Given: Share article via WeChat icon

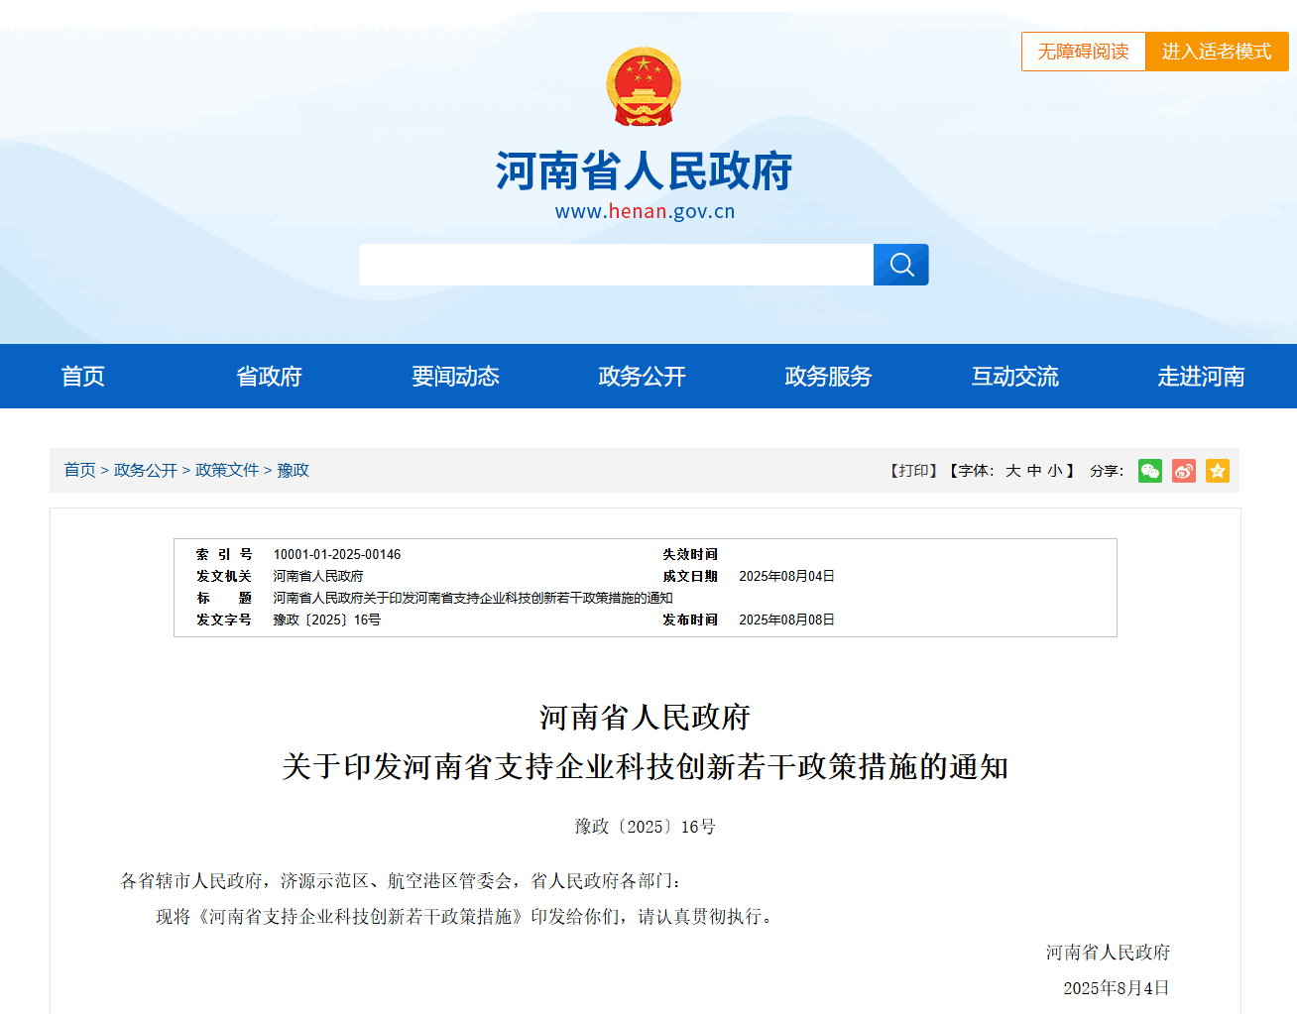Looking at the screenshot, I should tap(1149, 471).
